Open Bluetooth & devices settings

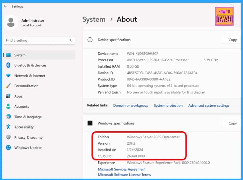click(x=39, y=65)
